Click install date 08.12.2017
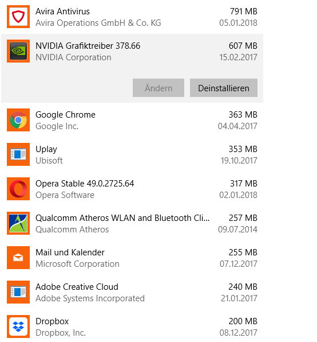The image size is (317, 342). (238, 333)
